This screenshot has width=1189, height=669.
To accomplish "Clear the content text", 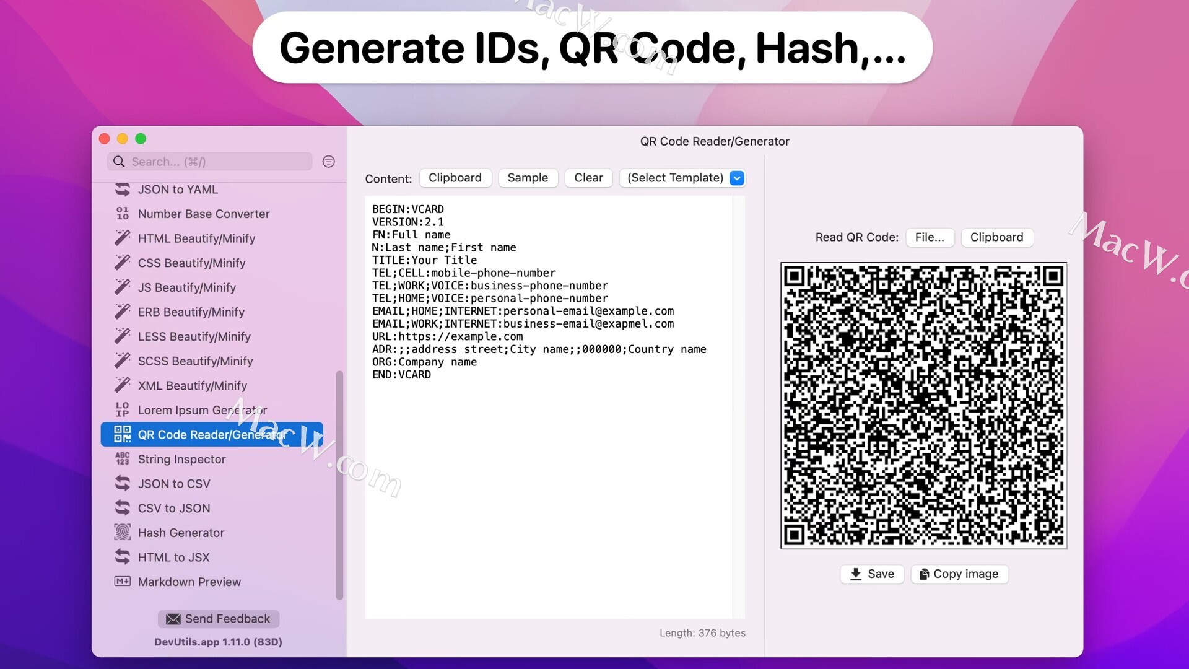I will click(x=588, y=178).
